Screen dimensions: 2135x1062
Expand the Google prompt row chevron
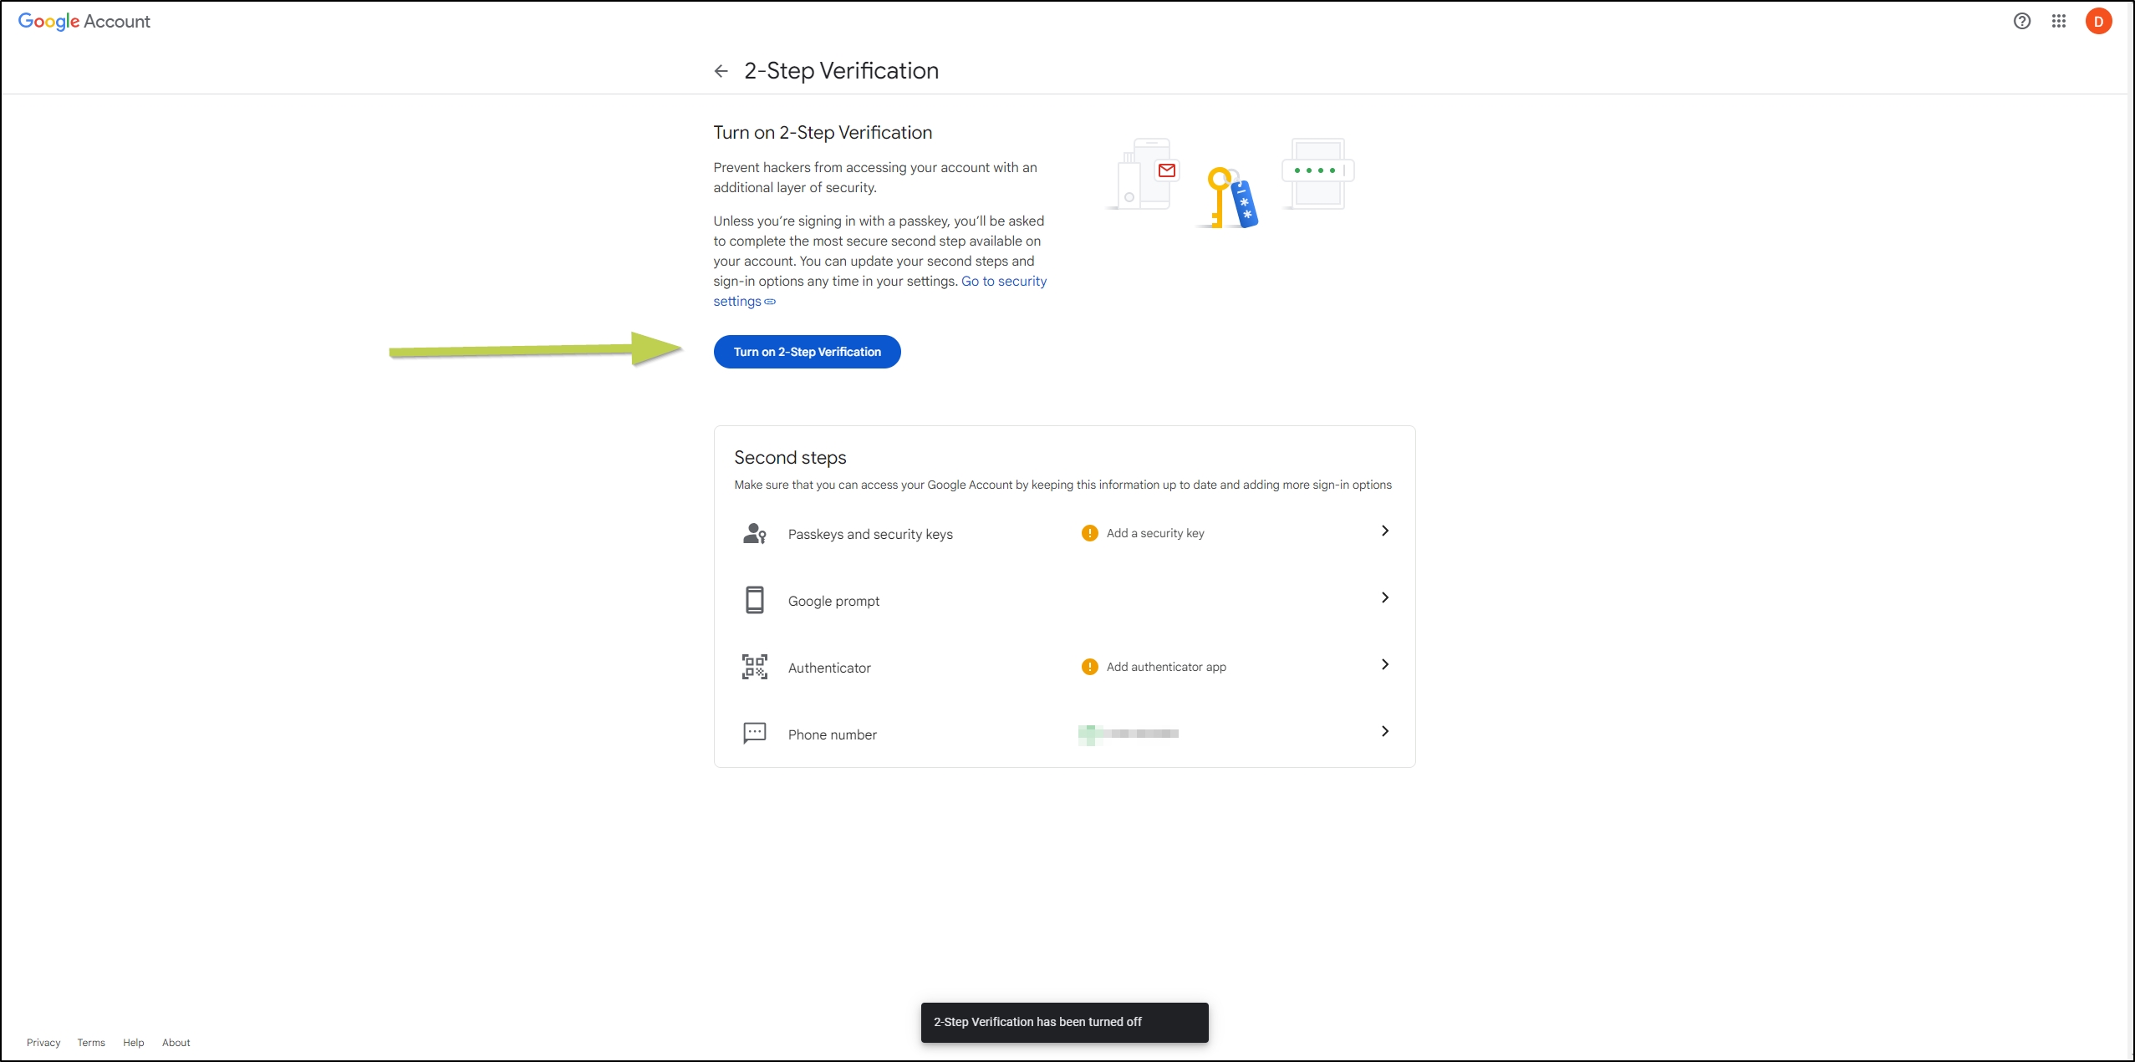tap(1384, 597)
